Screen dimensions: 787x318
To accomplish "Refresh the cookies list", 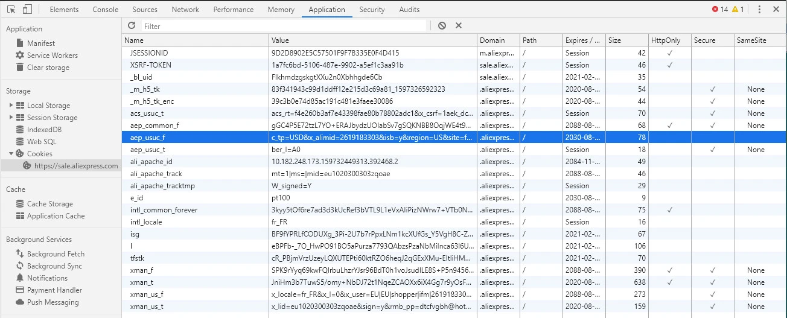I will point(132,26).
